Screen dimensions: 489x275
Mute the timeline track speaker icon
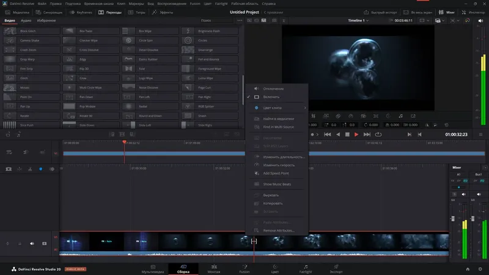[32, 243]
